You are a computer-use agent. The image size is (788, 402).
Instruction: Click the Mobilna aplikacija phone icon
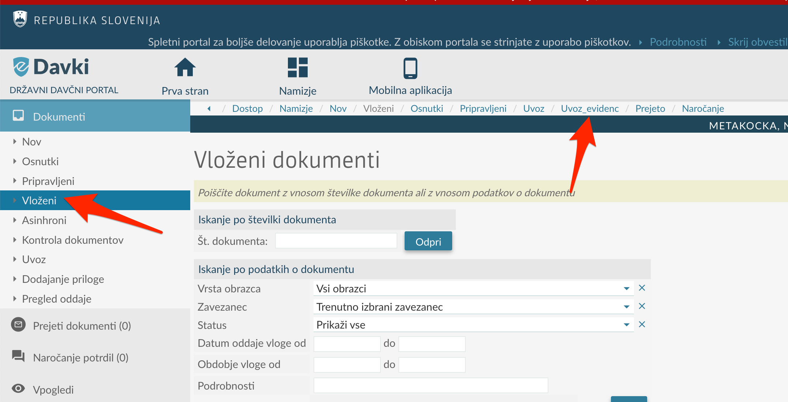tap(410, 68)
